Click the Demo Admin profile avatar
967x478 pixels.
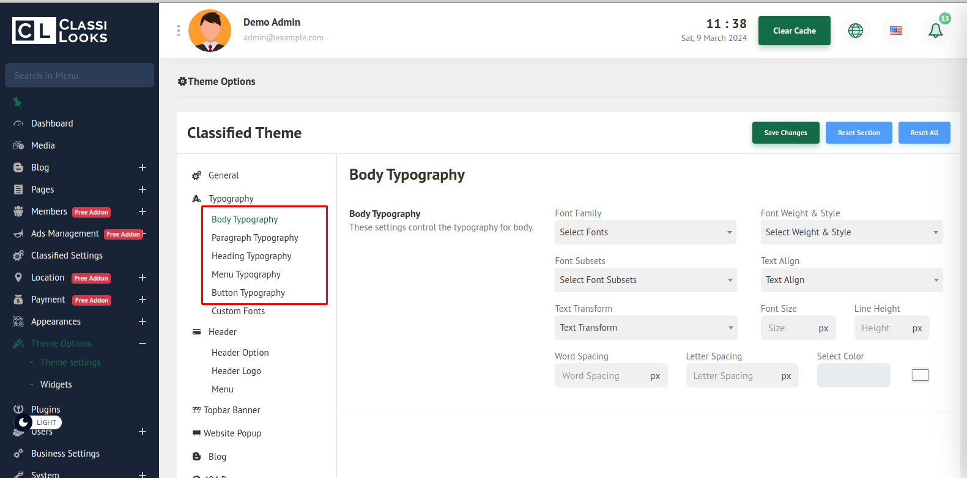(210, 31)
